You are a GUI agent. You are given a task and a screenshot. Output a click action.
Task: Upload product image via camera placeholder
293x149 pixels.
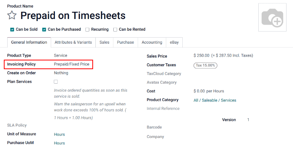[272, 17]
